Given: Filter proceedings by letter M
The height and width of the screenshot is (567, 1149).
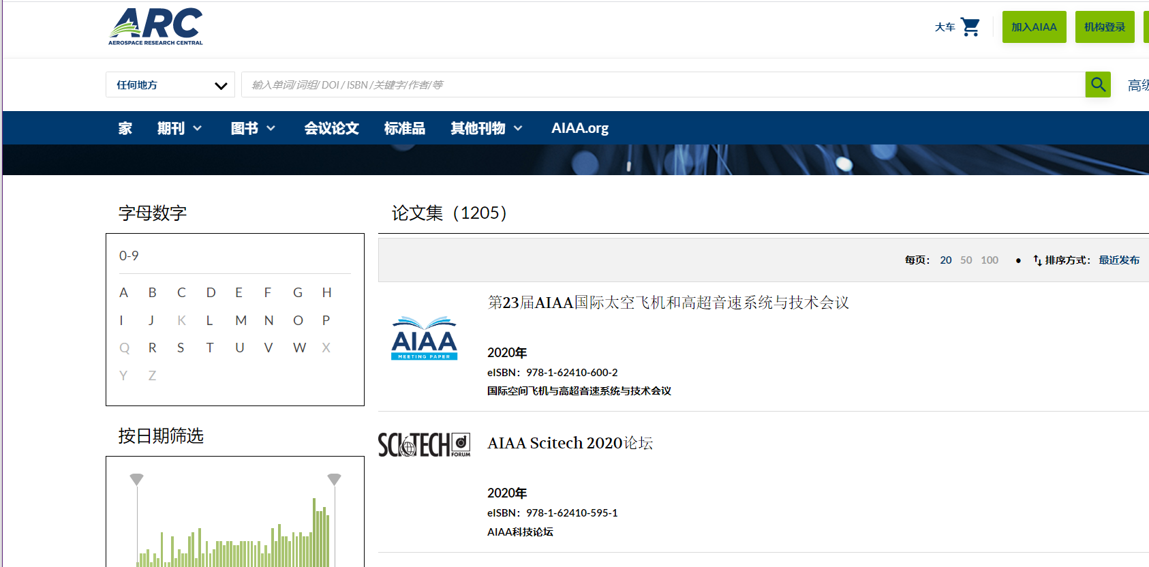Looking at the screenshot, I should click(x=241, y=320).
